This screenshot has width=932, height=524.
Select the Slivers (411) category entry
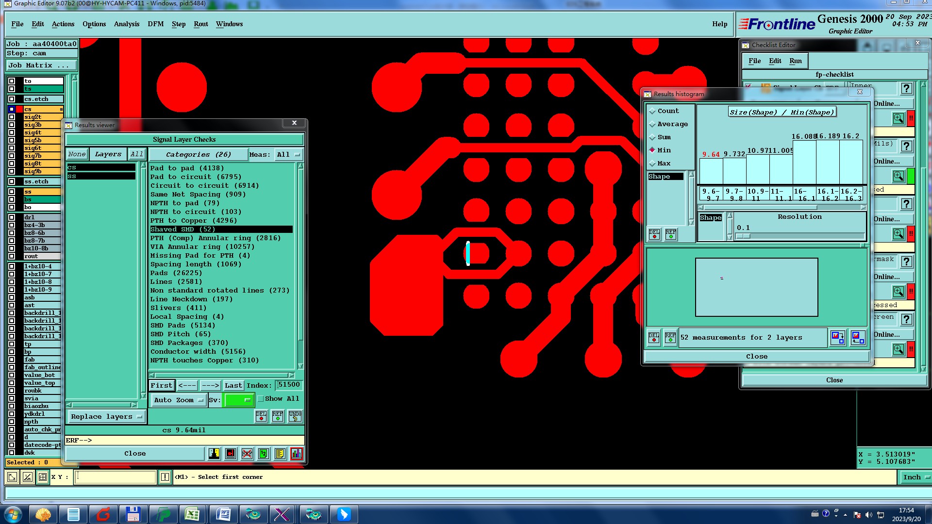178,308
